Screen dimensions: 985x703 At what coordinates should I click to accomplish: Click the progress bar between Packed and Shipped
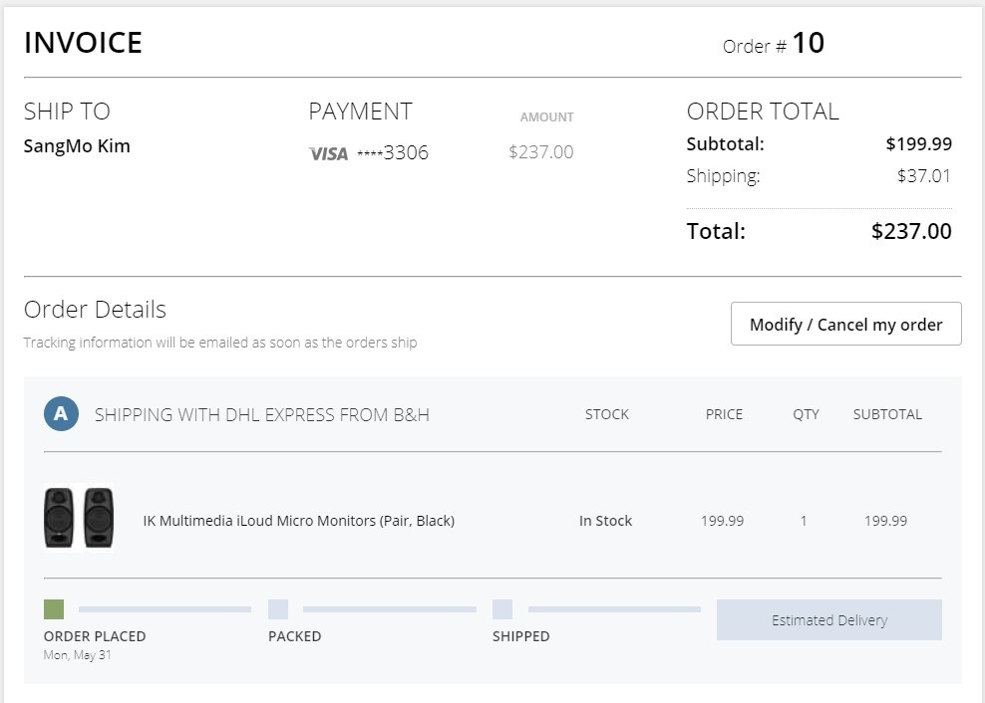pyautogui.click(x=389, y=609)
